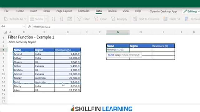Open the Page Layout tab
The width and height of the screenshot is (200, 112).
click(64, 11)
